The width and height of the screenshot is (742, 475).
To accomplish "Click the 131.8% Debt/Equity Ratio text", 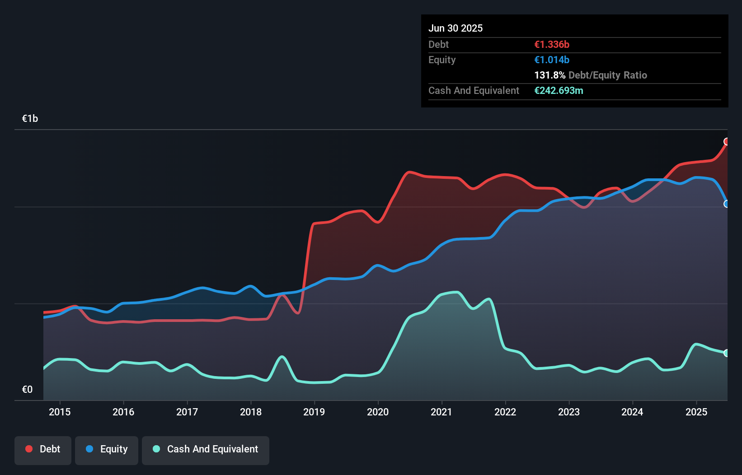I will [x=591, y=75].
